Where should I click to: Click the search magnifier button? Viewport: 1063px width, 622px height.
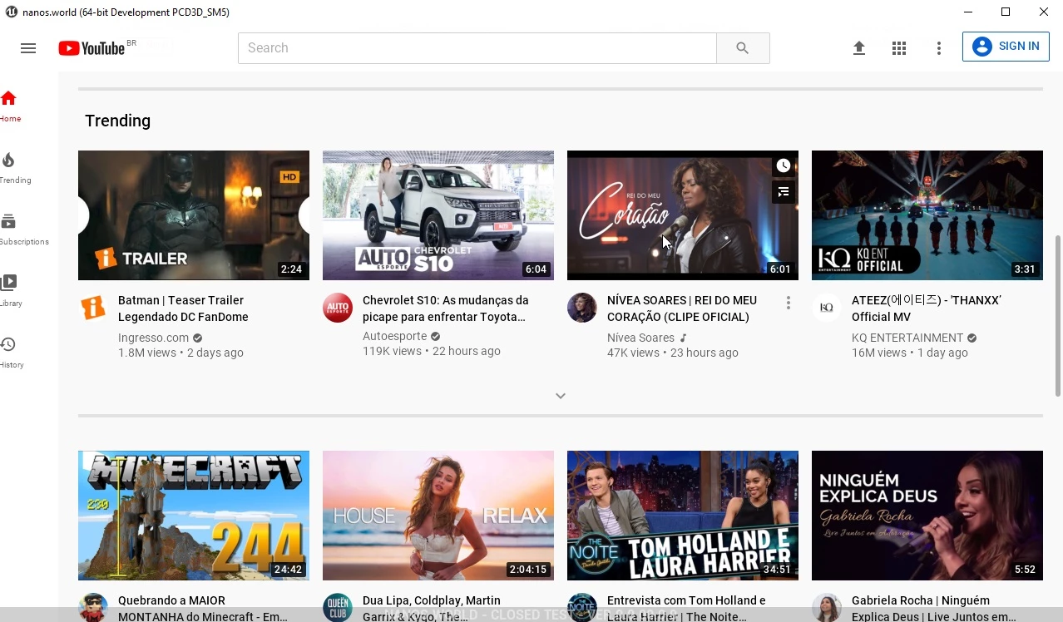tap(743, 48)
